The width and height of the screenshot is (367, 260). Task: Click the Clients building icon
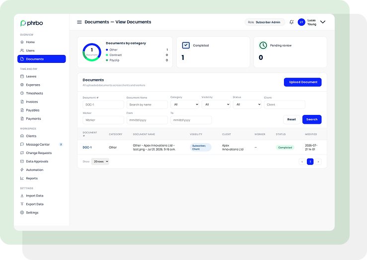pyautogui.click(x=22, y=136)
